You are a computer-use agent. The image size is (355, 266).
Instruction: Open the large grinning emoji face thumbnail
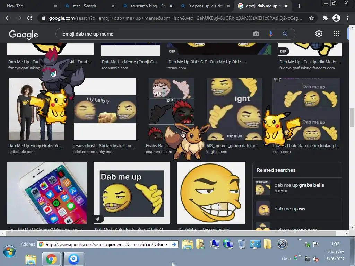pyautogui.click(x=211, y=193)
